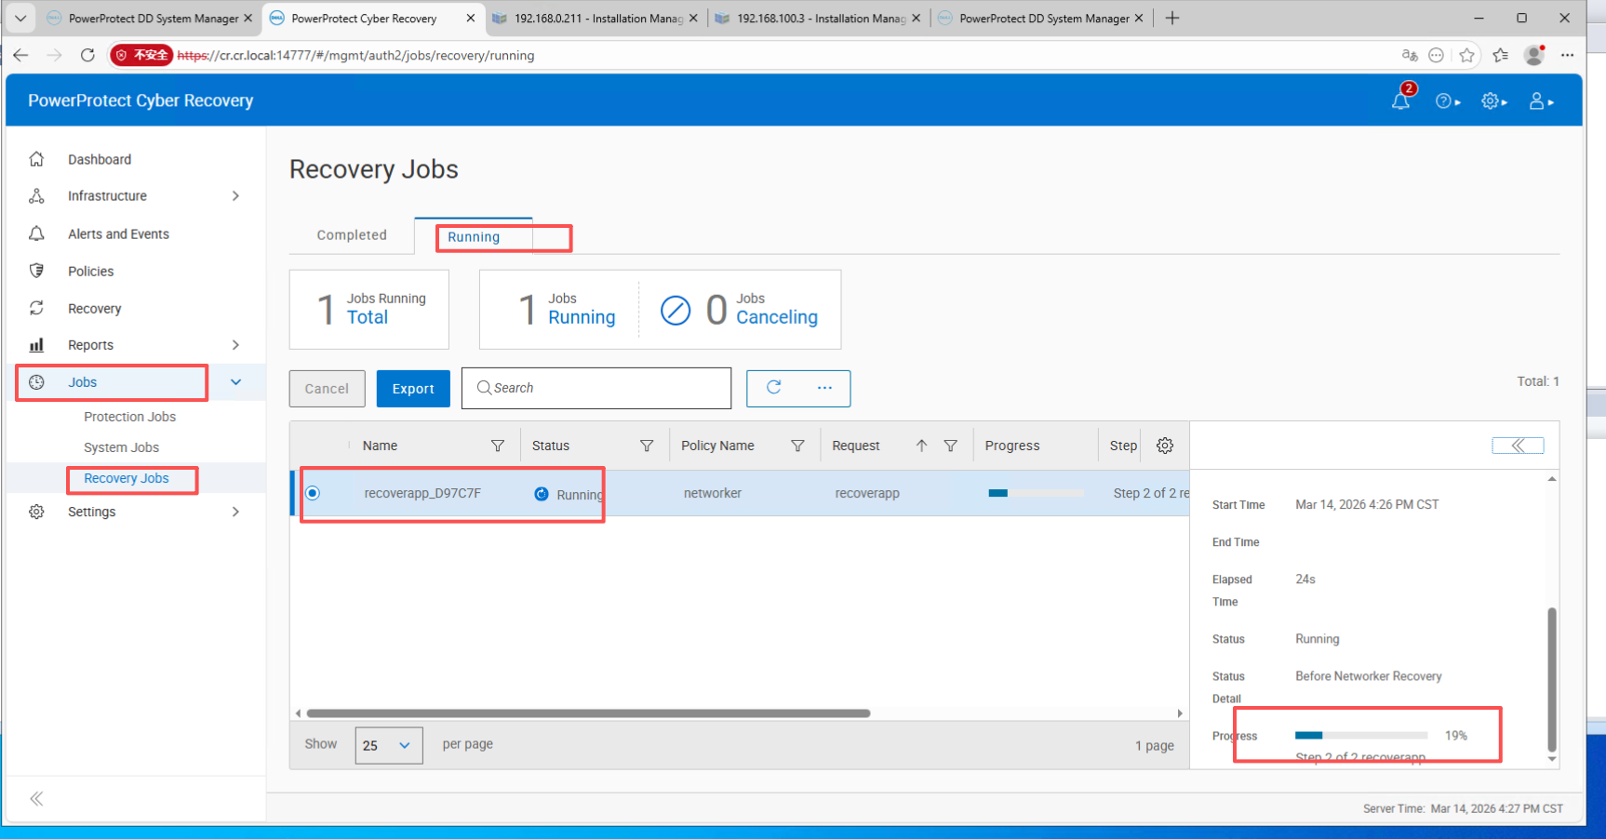Click the sidebar Settings gear icon
Viewport: 1606px width, 839px height.
[x=36, y=512]
